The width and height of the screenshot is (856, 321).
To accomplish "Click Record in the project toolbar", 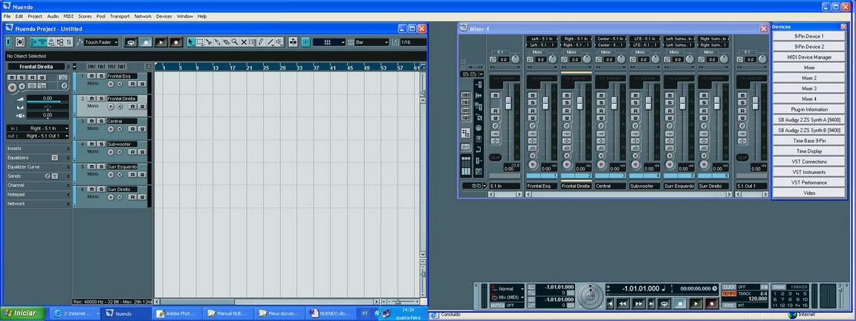I will pos(176,42).
